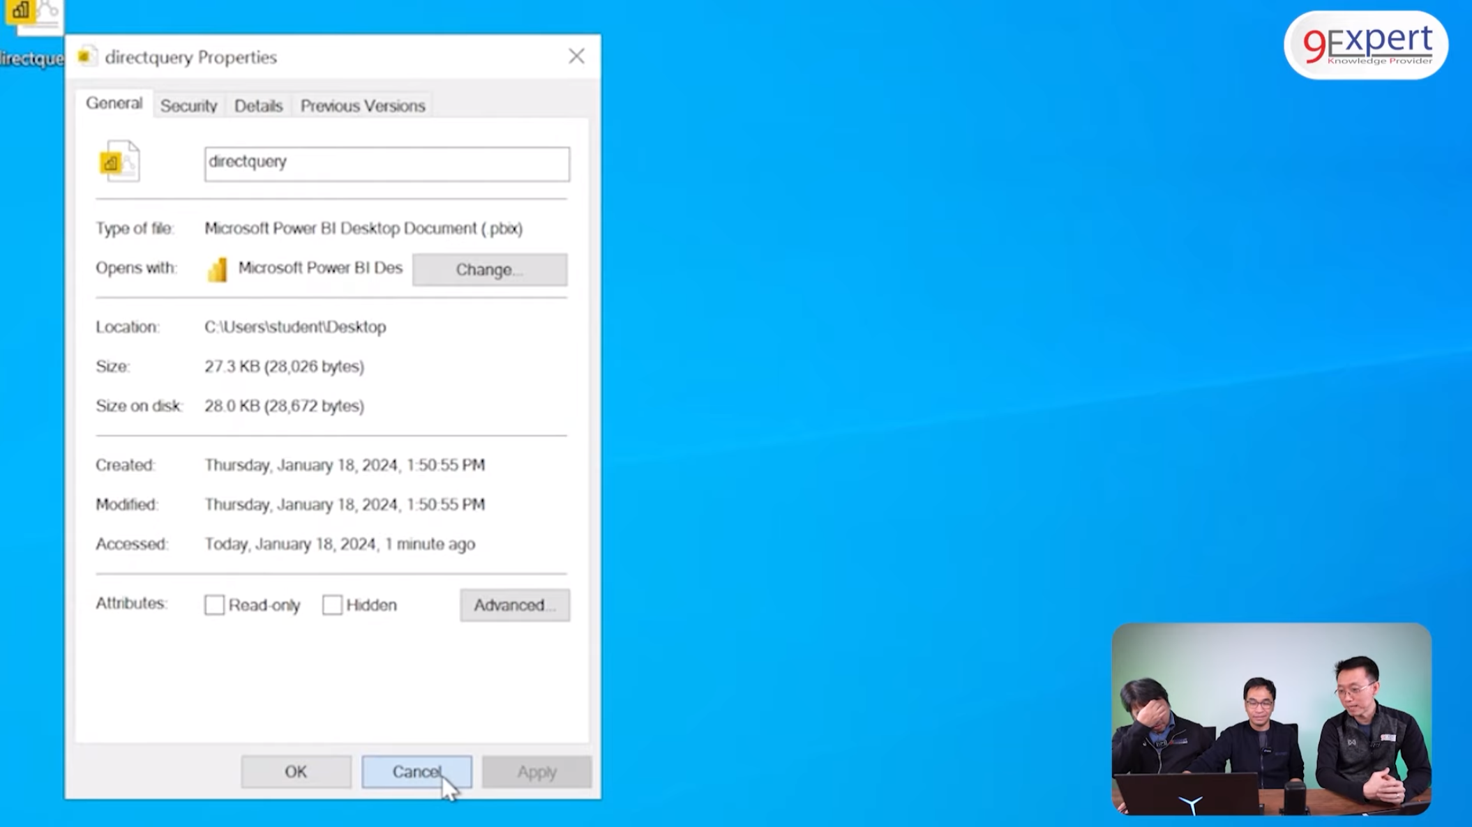
Task: Click the Power BI Desktop document icon
Action: click(x=119, y=161)
